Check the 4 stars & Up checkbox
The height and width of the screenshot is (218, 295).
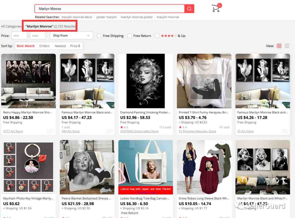pyautogui.click(x=157, y=36)
